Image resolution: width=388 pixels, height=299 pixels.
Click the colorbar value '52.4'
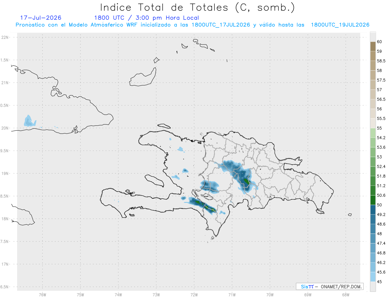[x=381, y=166]
